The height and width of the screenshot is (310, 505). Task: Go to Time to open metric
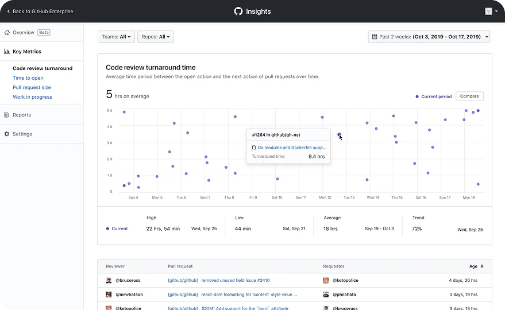(x=28, y=78)
